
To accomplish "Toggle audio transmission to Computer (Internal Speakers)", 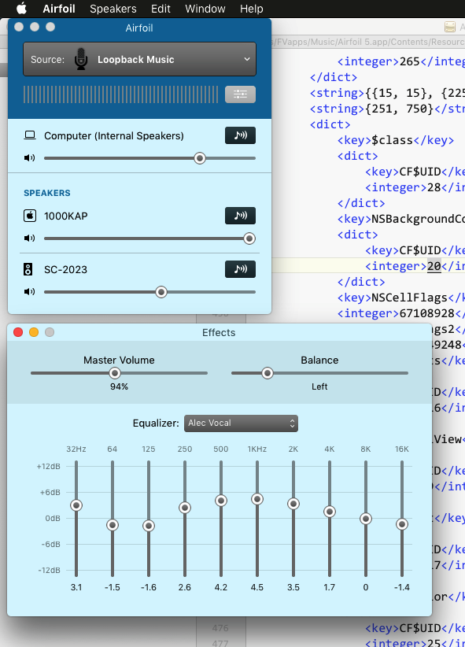I will 240,135.
